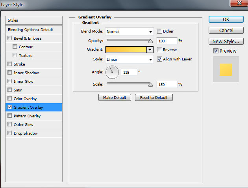
Task: Enable the Inner Shadow checkbox
Action: 10,73
